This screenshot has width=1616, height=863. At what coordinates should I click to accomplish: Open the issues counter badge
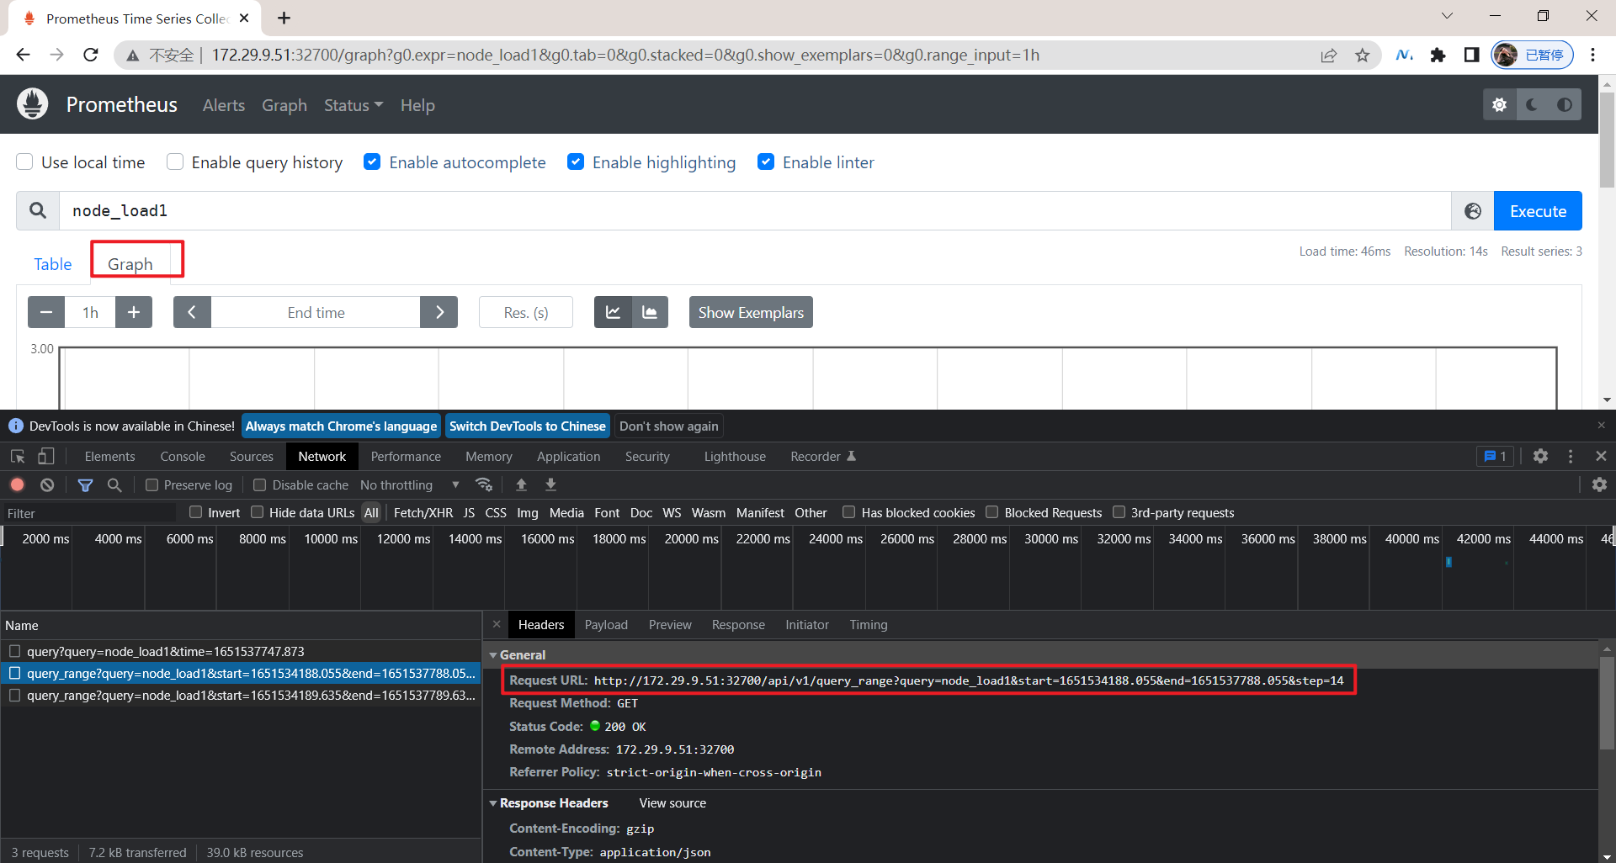pyautogui.click(x=1495, y=456)
